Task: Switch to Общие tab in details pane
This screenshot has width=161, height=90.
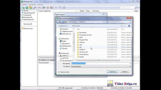Action: 42,60
